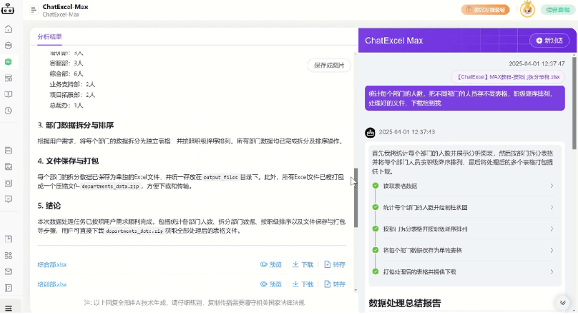Click the analysis panel vertical scrollbar thumb

coord(356,198)
